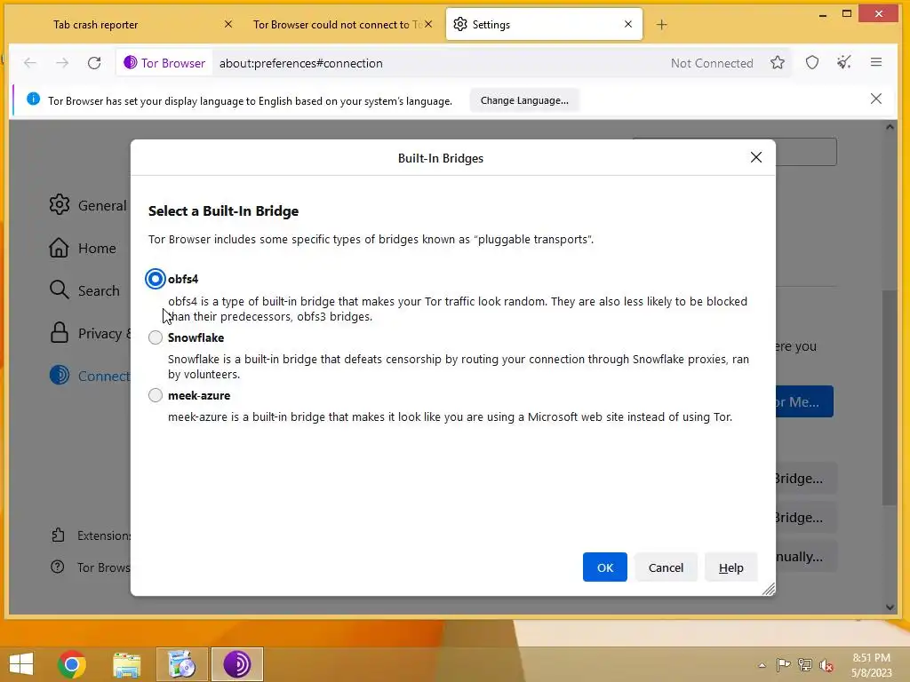
Task: Open Privacy & Security settings category
Action: tap(90, 334)
